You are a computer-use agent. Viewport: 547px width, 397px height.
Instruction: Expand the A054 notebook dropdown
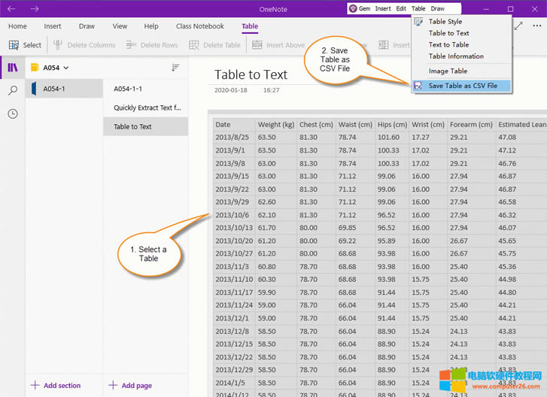pyautogui.click(x=66, y=68)
